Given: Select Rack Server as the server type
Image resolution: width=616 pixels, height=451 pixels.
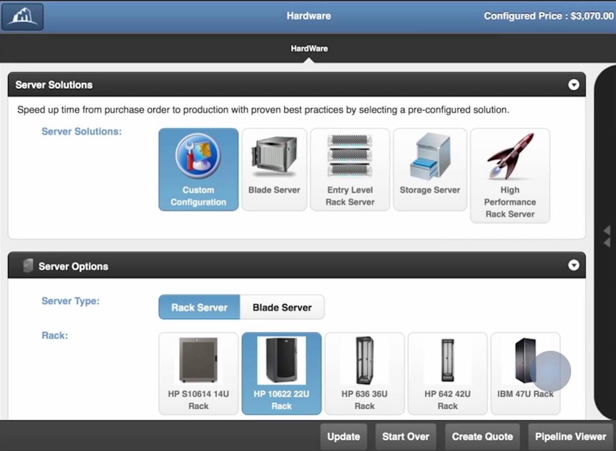Looking at the screenshot, I should point(199,307).
